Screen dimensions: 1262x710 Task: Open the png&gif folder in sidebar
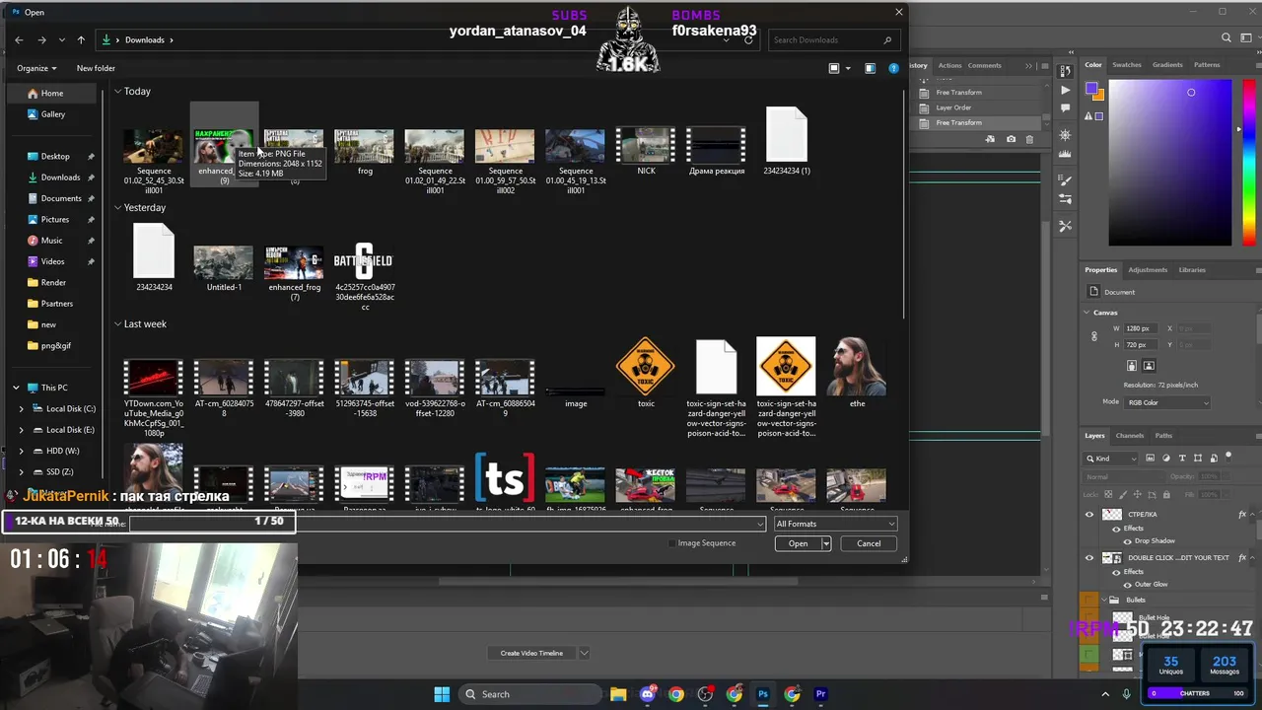pyautogui.click(x=55, y=345)
